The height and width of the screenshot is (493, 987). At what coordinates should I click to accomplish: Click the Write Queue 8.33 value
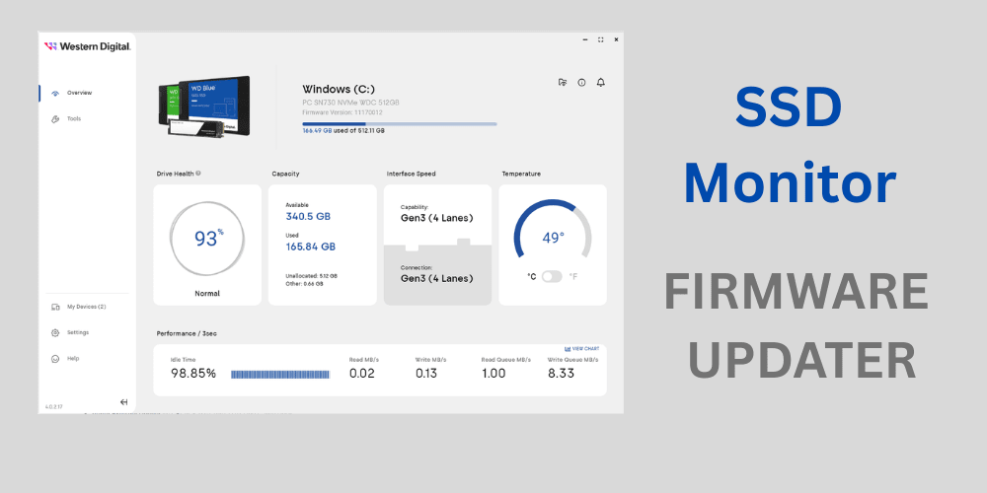(561, 374)
